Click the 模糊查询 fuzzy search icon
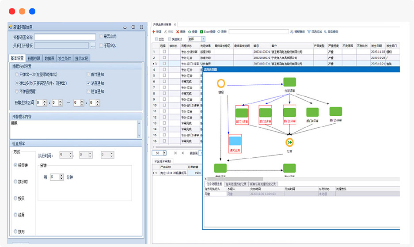This screenshot has width=414, height=247. [291, 32]
